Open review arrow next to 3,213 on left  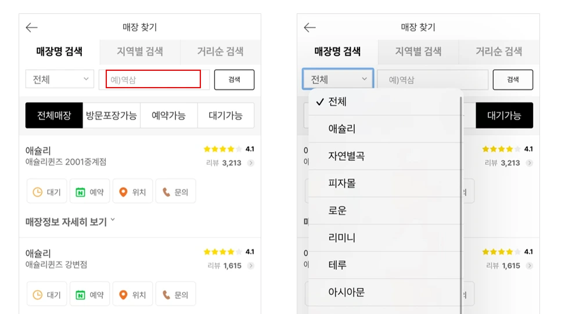pyautogui.click(x=251, y=163)
